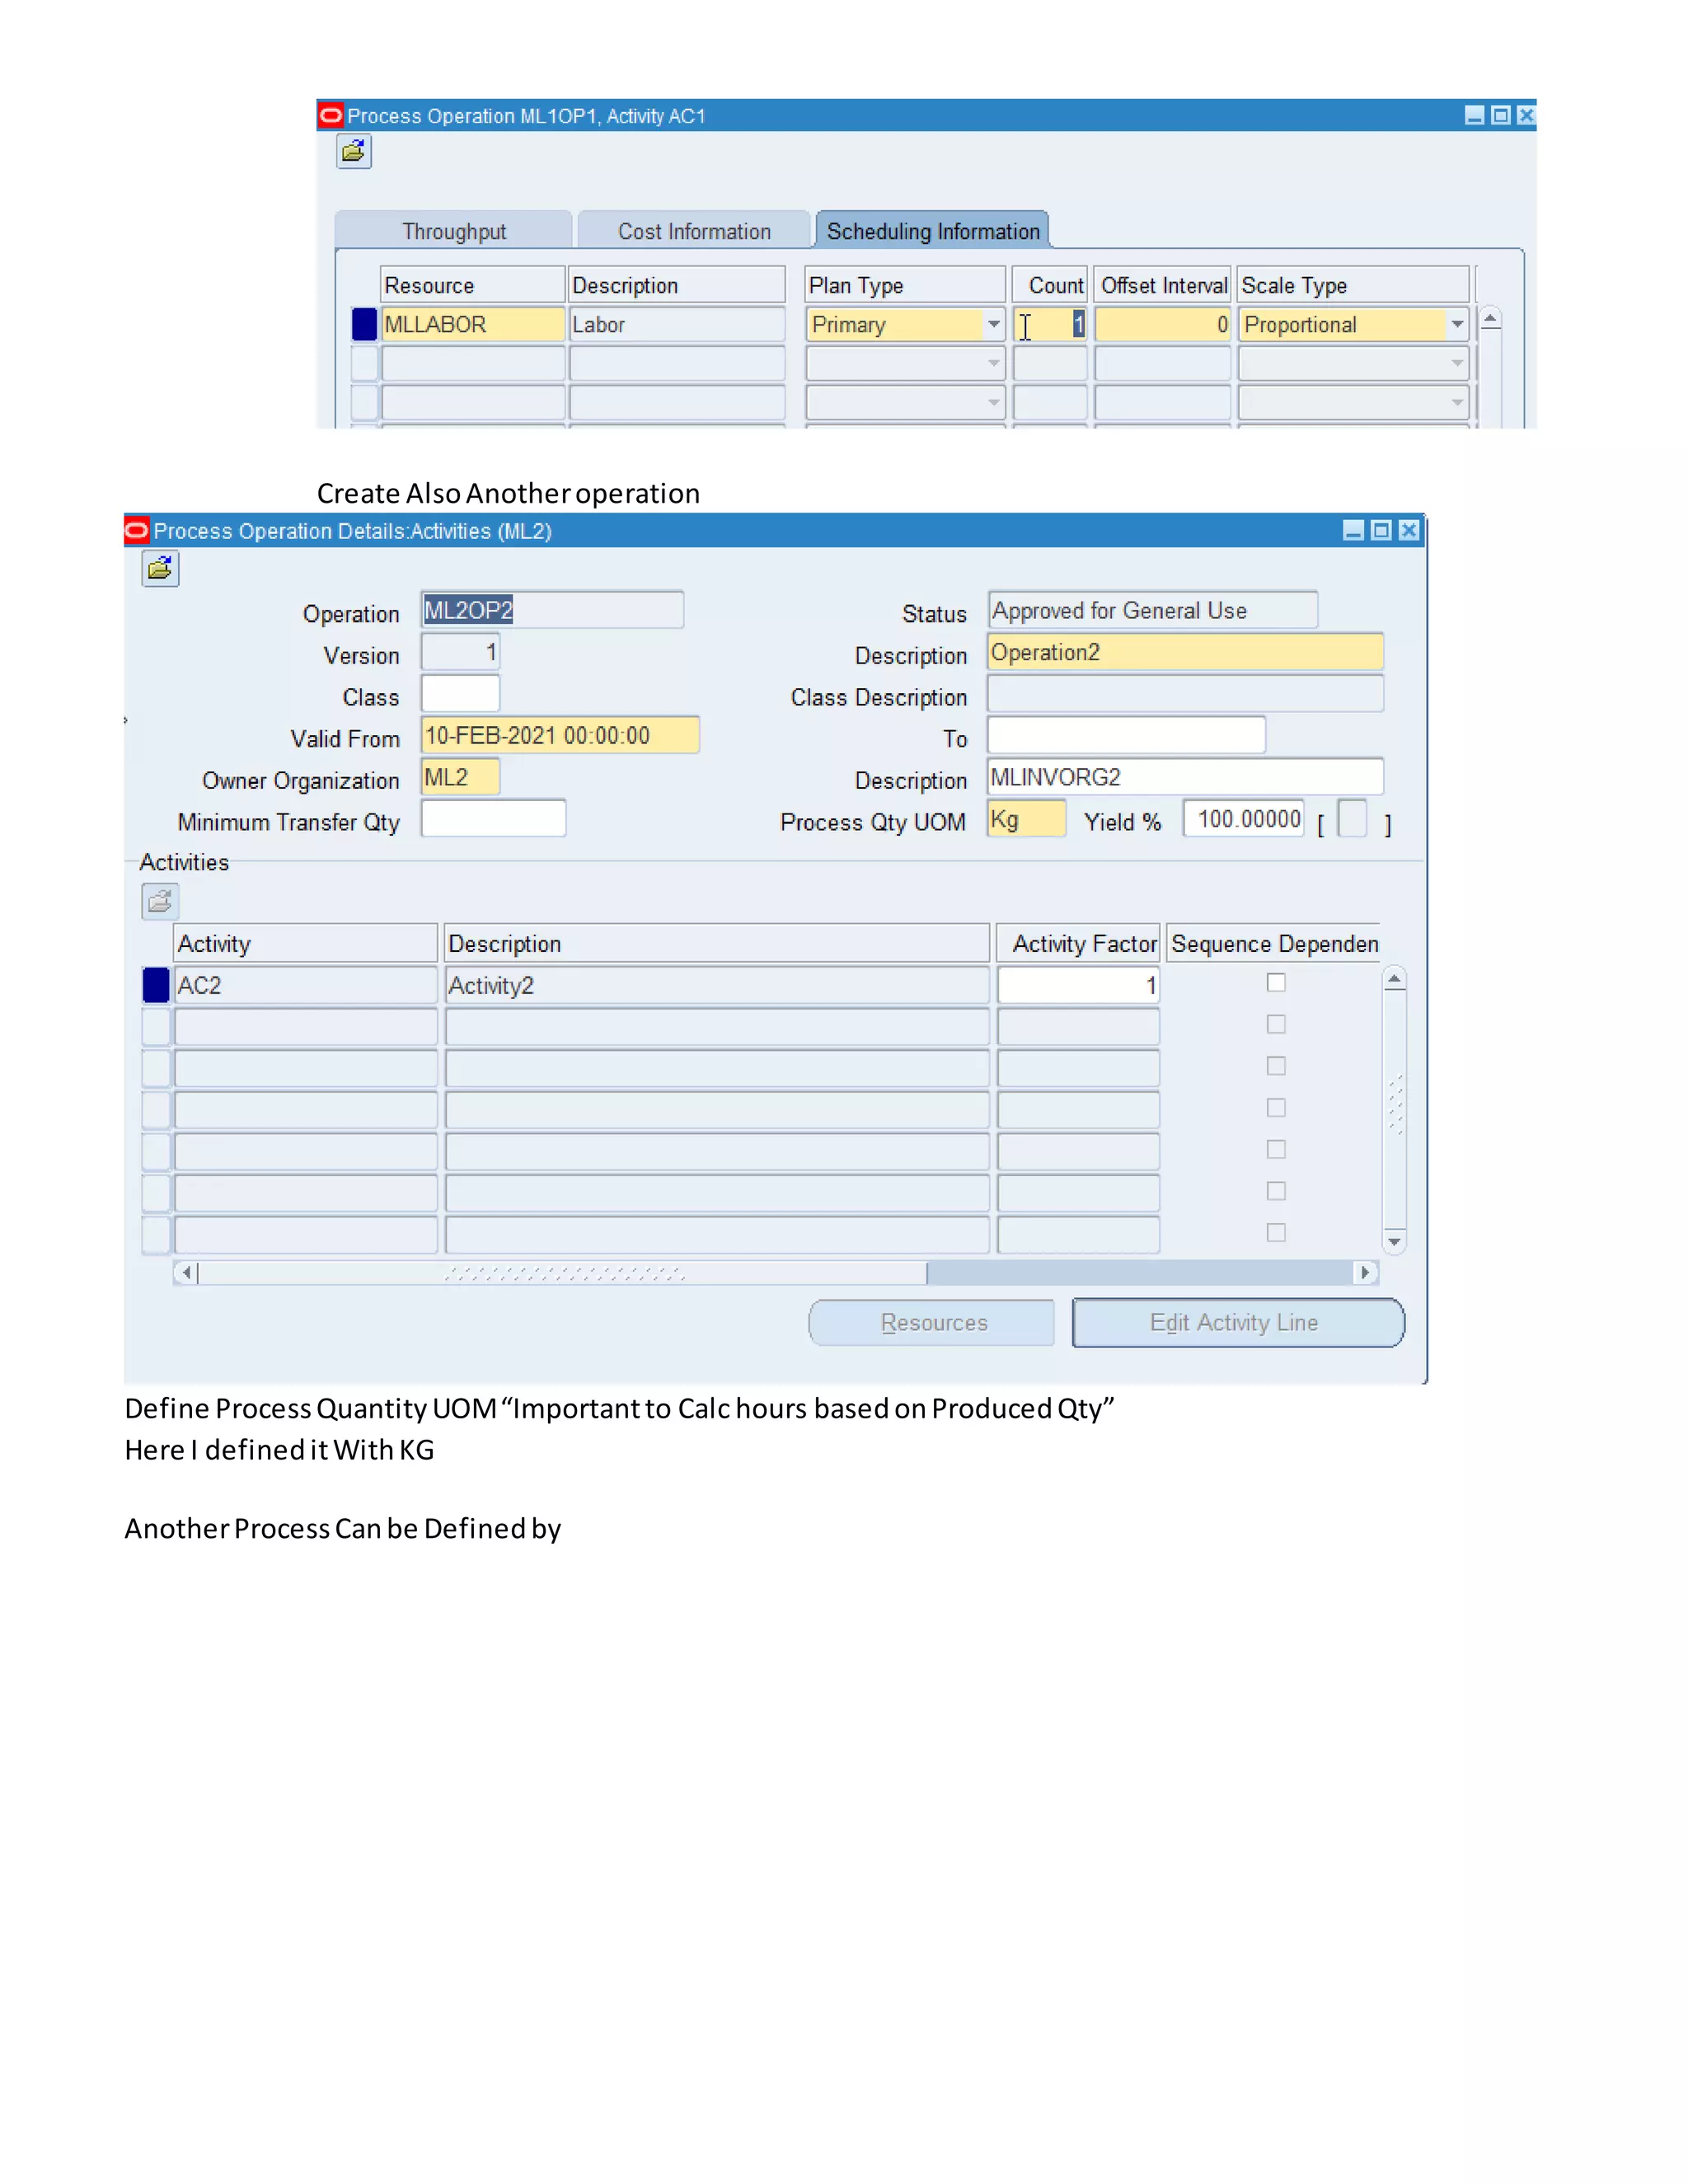The height and width of the screenshot is (2184, 1688).
Task: Open Plan Type dropdown in third resource row
Action: coord(993,402)
